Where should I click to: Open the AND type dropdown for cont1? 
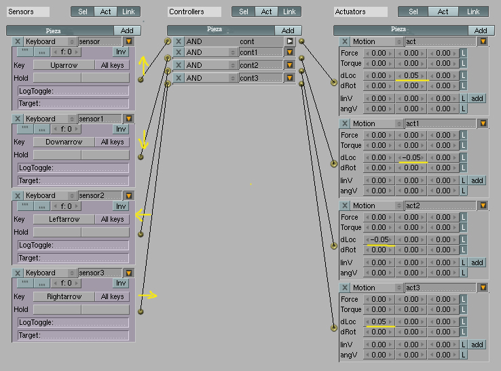211,52
